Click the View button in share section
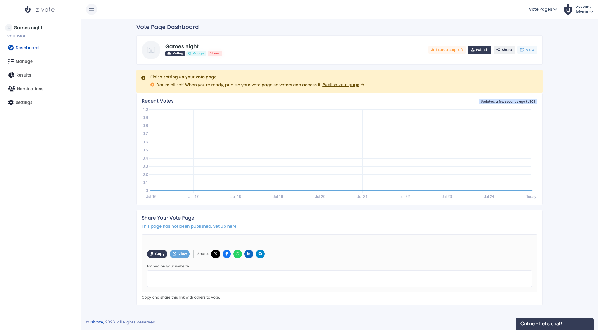 [x=180, y=254]
